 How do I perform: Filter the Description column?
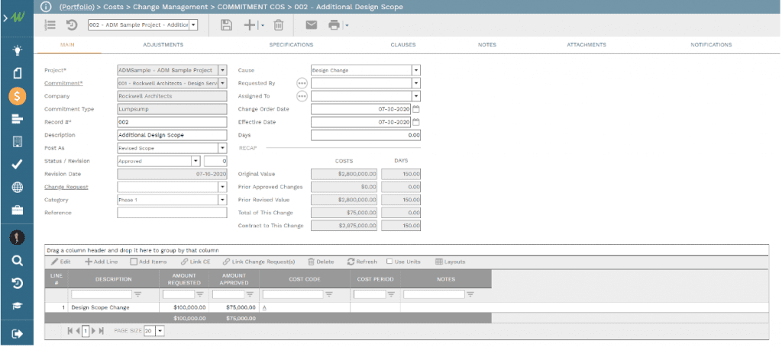pos(138,294)
